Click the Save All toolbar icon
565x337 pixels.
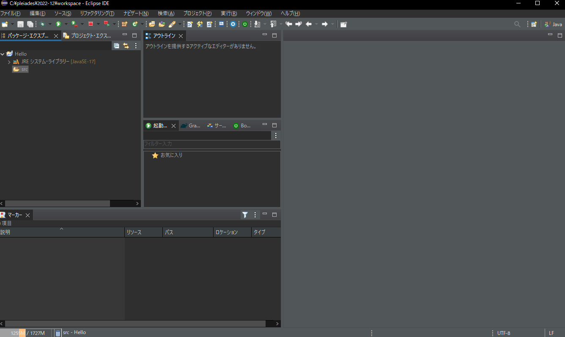coord(30,24)
